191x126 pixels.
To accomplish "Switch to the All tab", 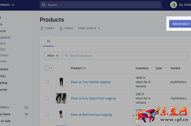I will click(x=48, y=41).
